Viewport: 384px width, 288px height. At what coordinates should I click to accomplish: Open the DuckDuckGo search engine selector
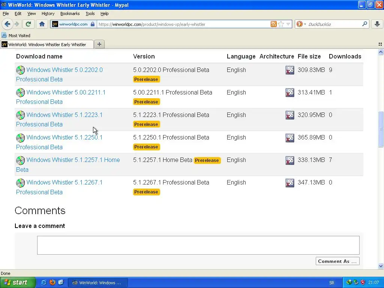[x=301, y=24]
